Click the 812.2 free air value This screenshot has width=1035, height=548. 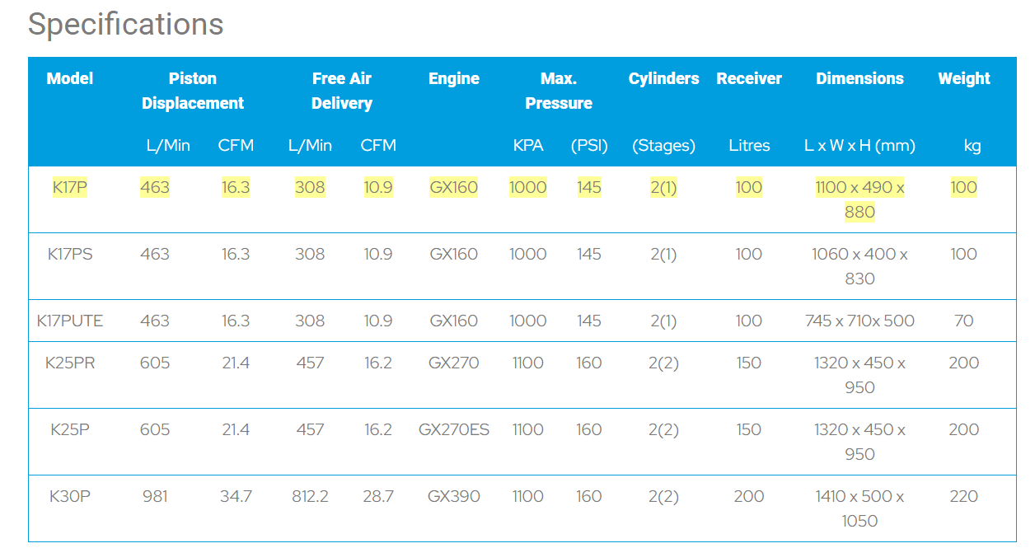310,496
